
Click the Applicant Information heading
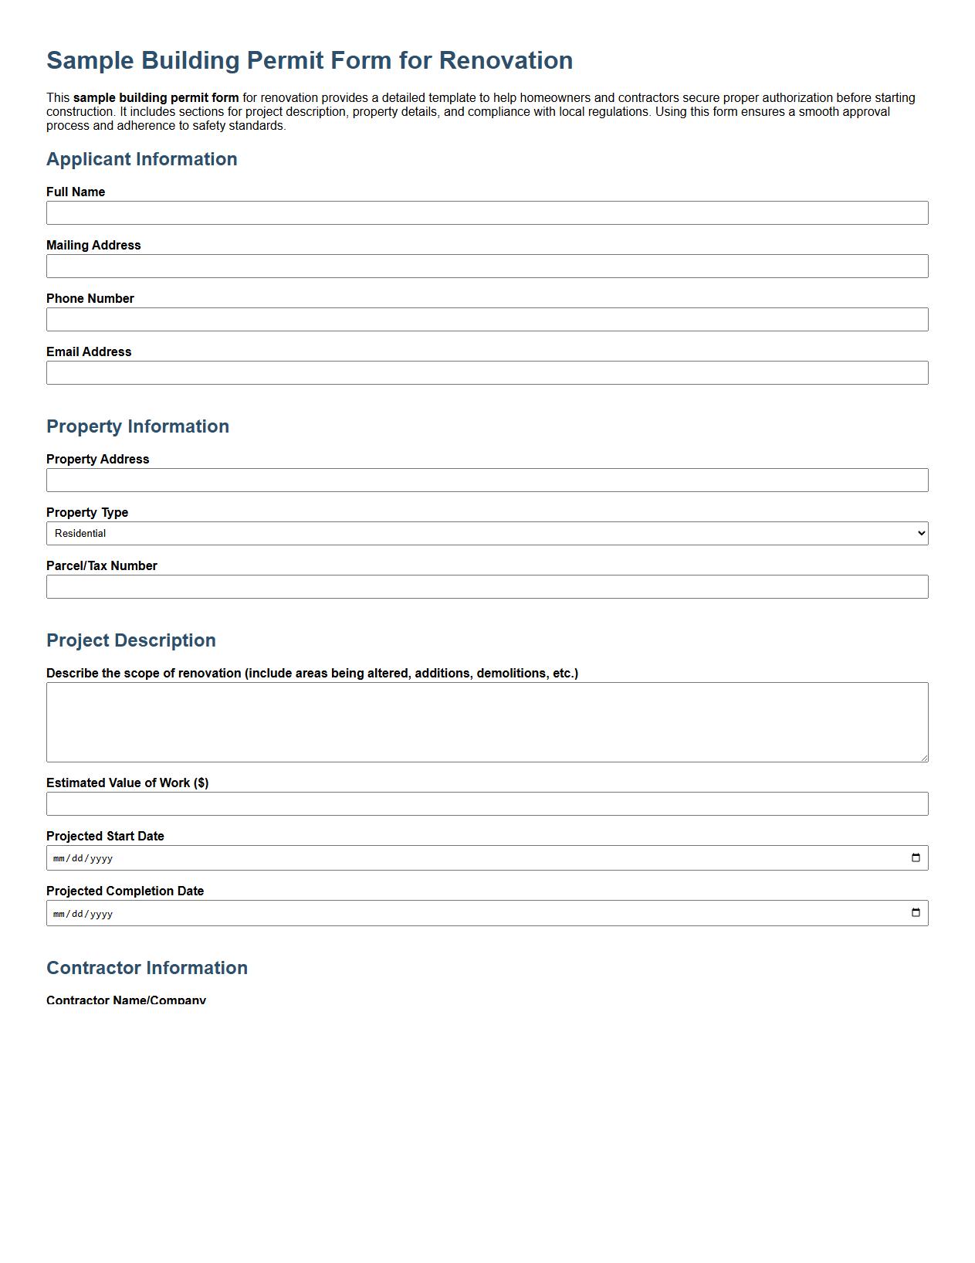(142, 160)
